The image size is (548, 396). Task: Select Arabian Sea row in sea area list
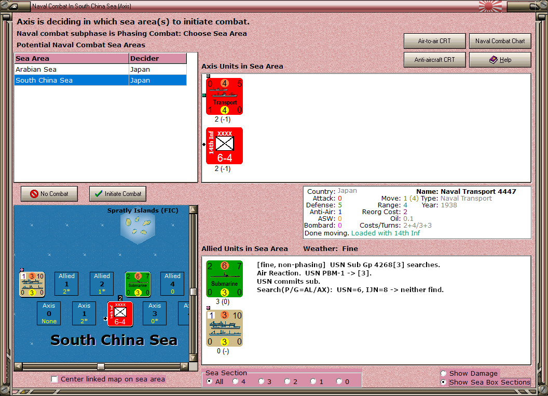pos(100,69)
